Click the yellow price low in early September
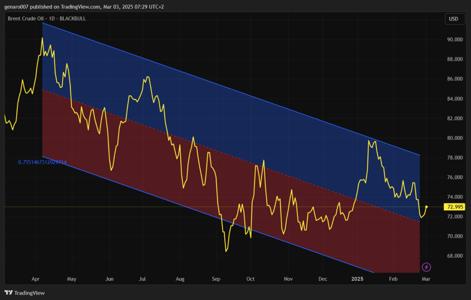This screenshot has height=300, width=471. click(226, 251)
